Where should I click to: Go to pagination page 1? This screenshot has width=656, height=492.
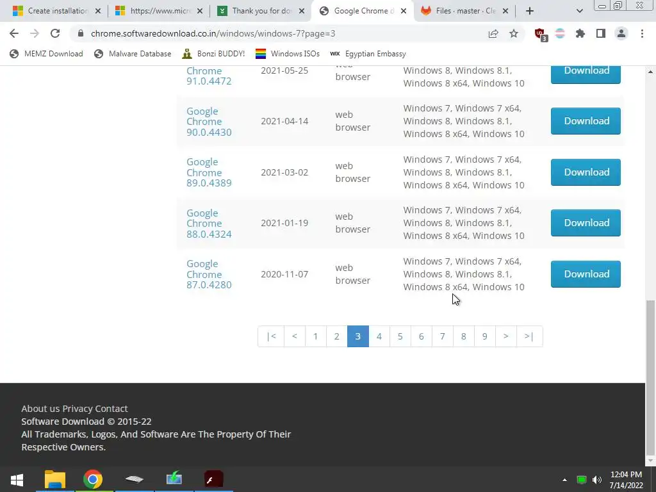click(x=315, y=336)
